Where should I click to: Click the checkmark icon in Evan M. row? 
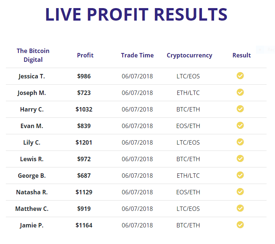point(240,125)
